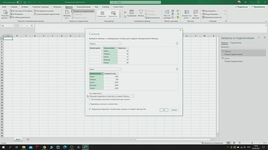This screenshot has height=150, width=268.
Task: Open Recent Sources in the ribbon
Action: click(44, 11)
